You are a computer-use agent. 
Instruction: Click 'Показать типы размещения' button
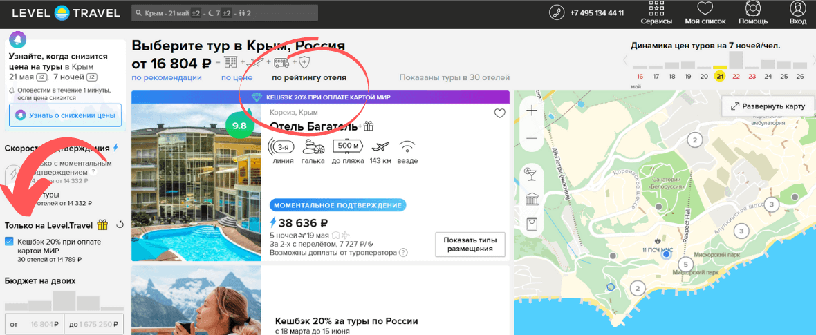click(470, 244)
